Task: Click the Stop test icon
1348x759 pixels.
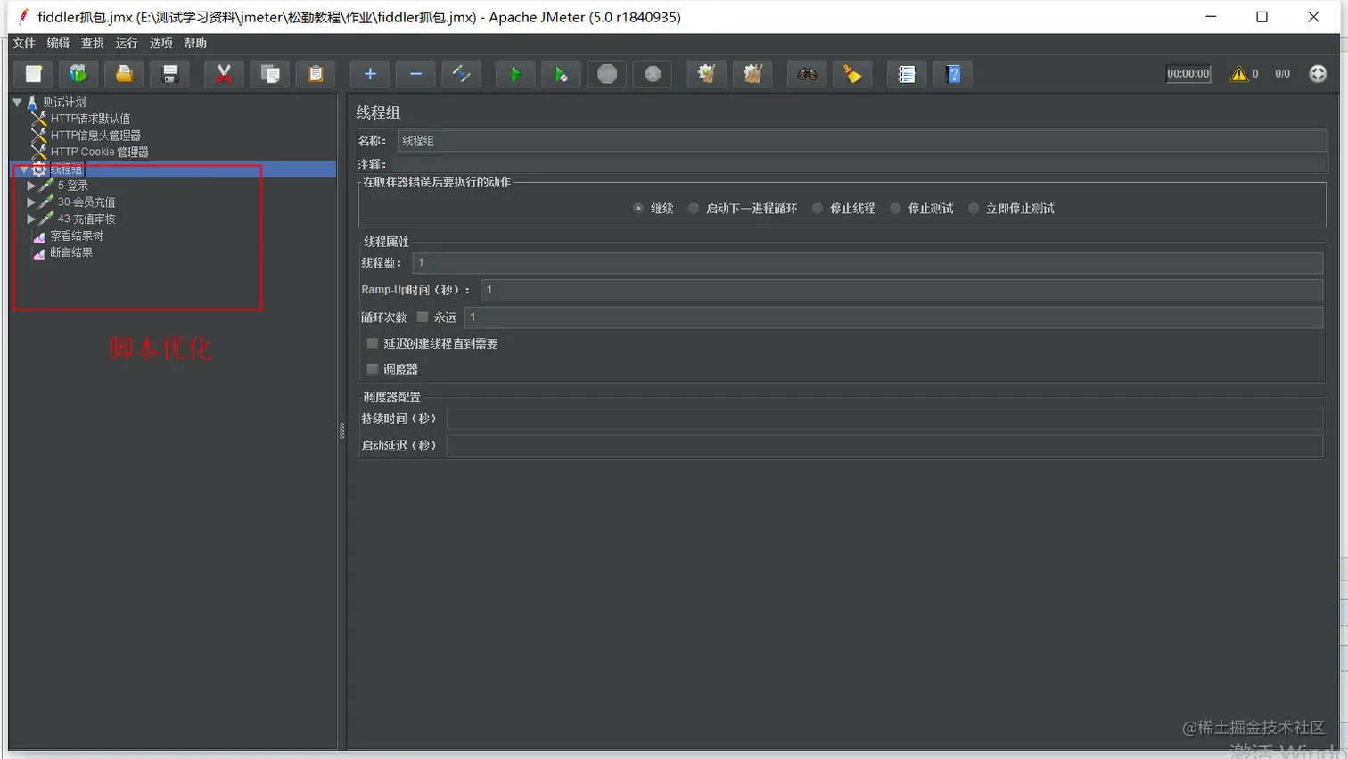Action: pos(607,74)
